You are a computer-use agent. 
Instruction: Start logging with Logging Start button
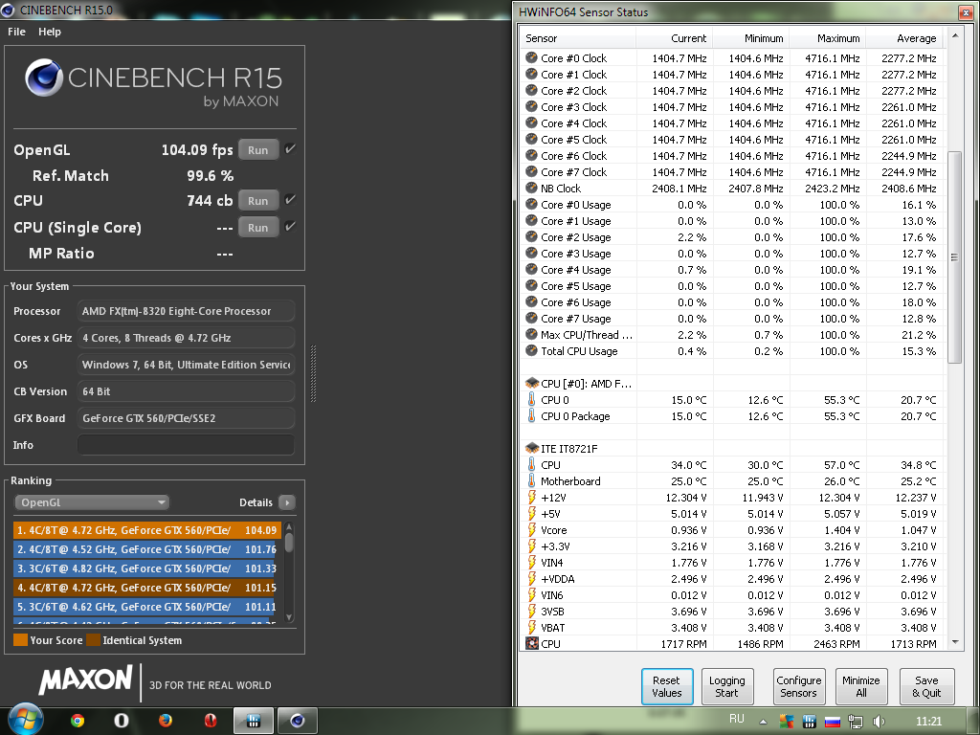727,686
